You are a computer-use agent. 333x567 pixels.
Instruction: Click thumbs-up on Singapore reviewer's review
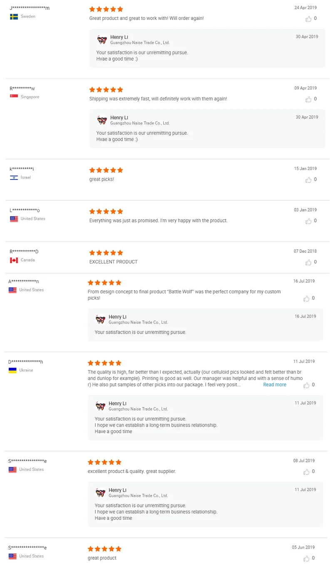tap(308, 99)
